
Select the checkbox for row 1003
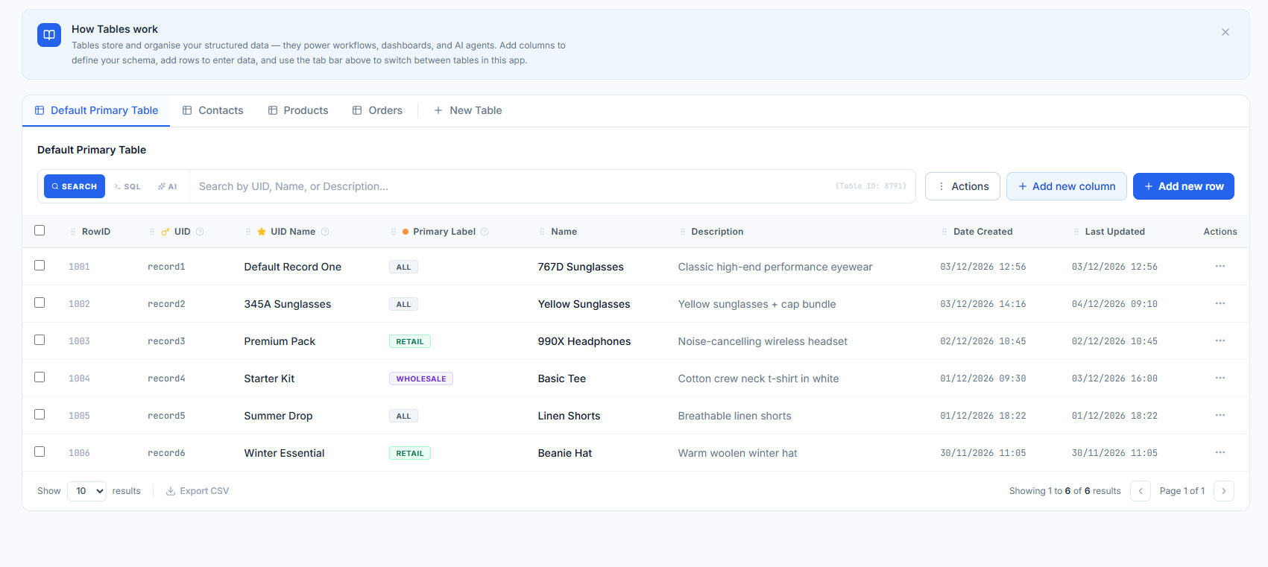pyautogui.click(x=40, y=340)
